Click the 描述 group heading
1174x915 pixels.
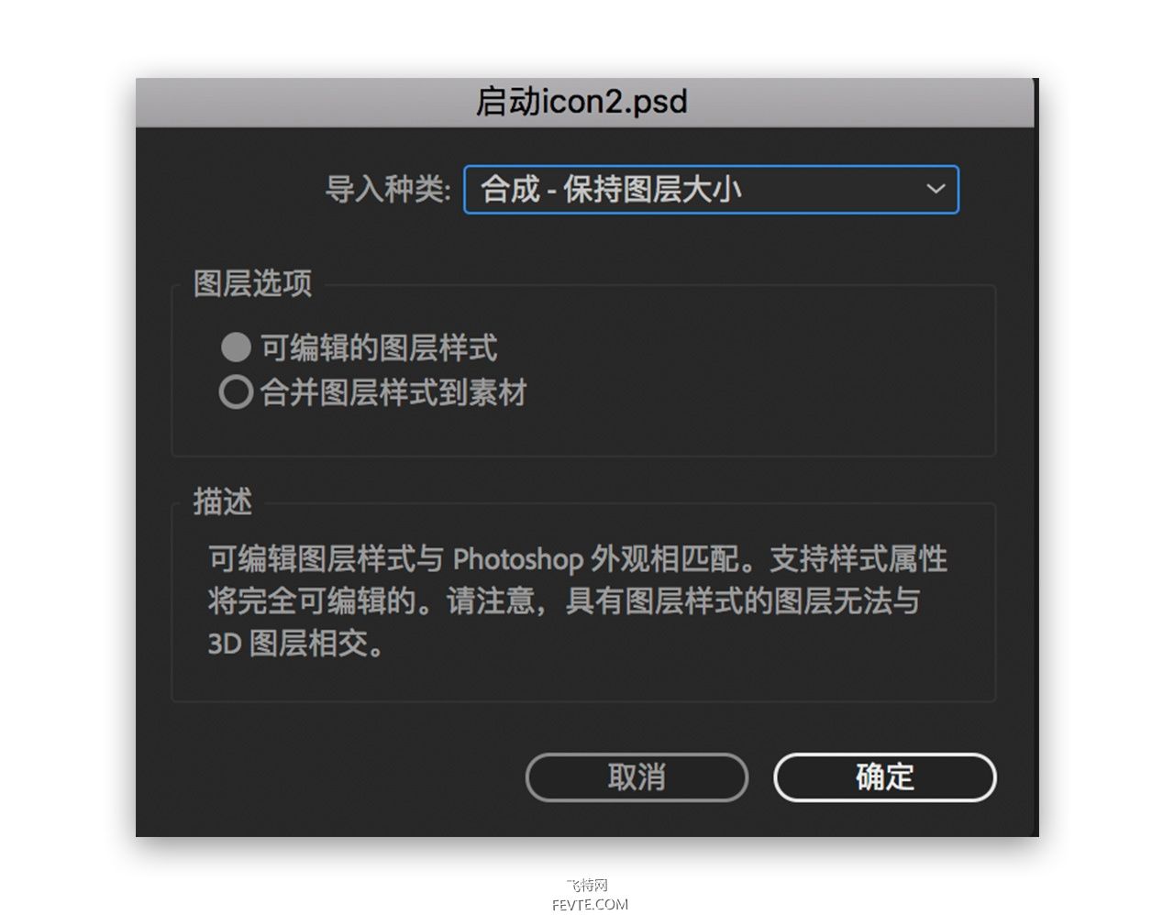coord(223,502)
